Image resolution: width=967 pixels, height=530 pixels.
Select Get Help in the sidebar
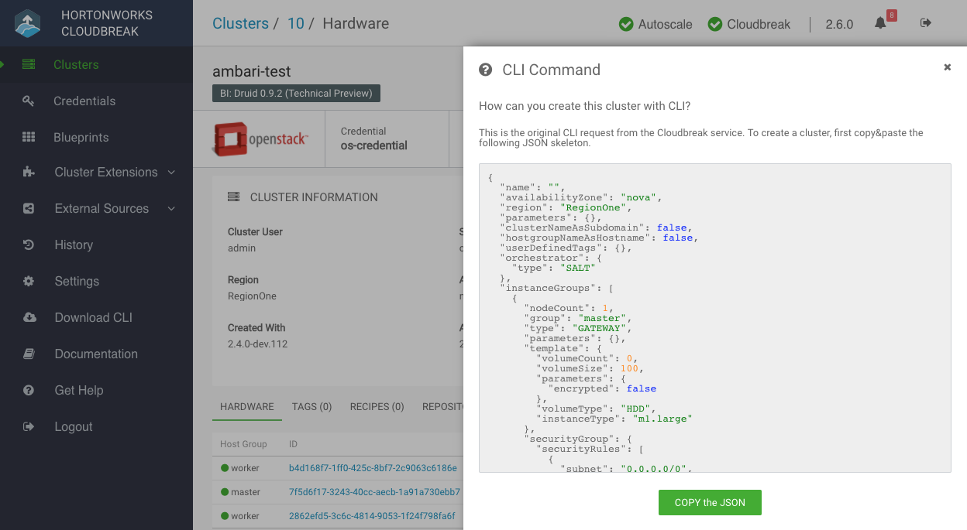click(x=79, y=390)
